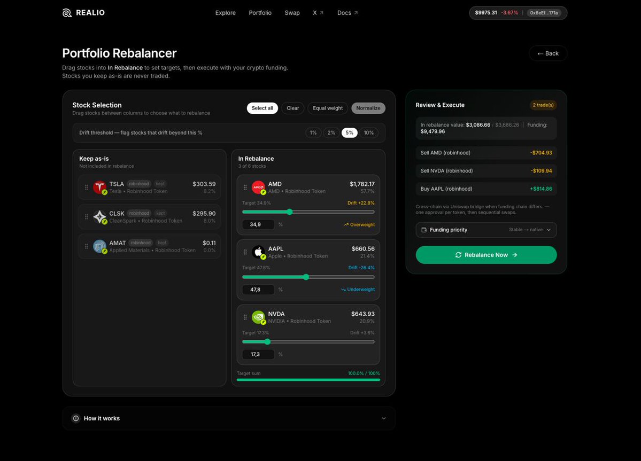Grab the TSLA drag handle
The width and height of the screenshot is (641, 461).
pyautogui.click(x=86, y=187)
